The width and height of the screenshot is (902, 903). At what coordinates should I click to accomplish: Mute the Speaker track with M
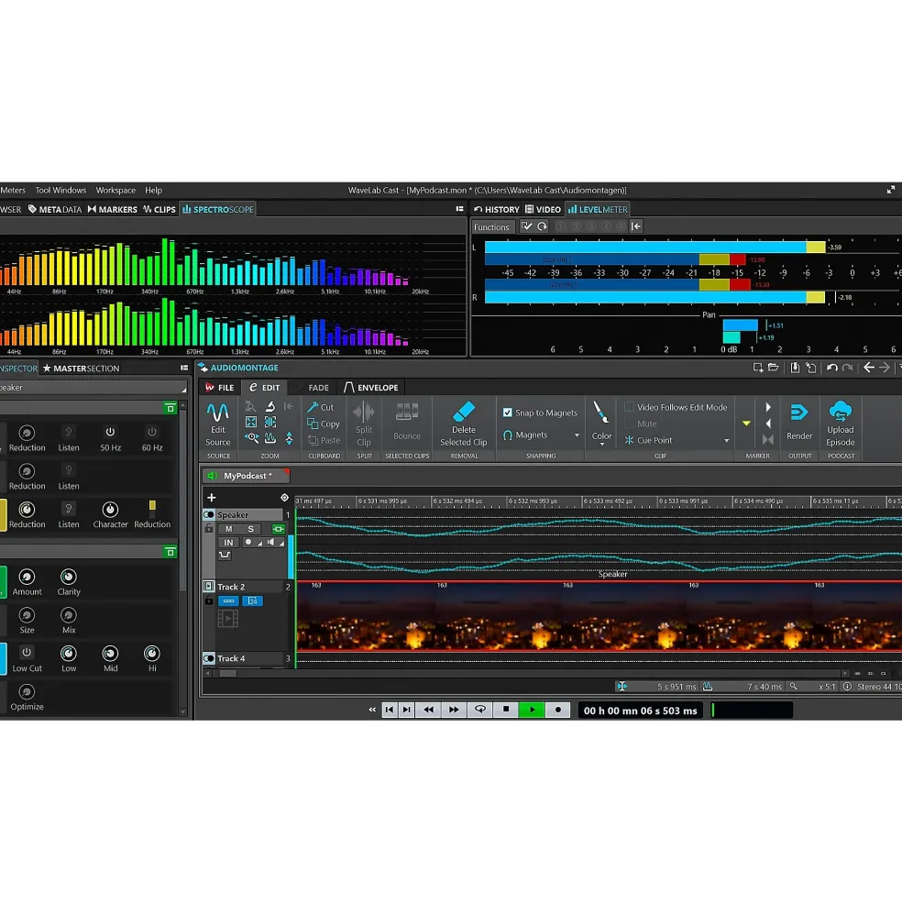click(x=229, y=529)
